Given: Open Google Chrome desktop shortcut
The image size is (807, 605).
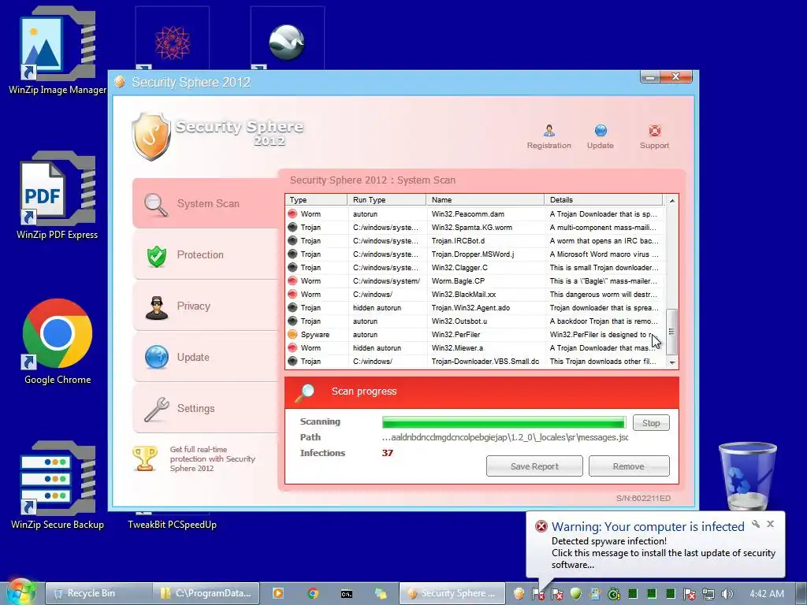Looking at the screenshot, I should pos(58,342).
